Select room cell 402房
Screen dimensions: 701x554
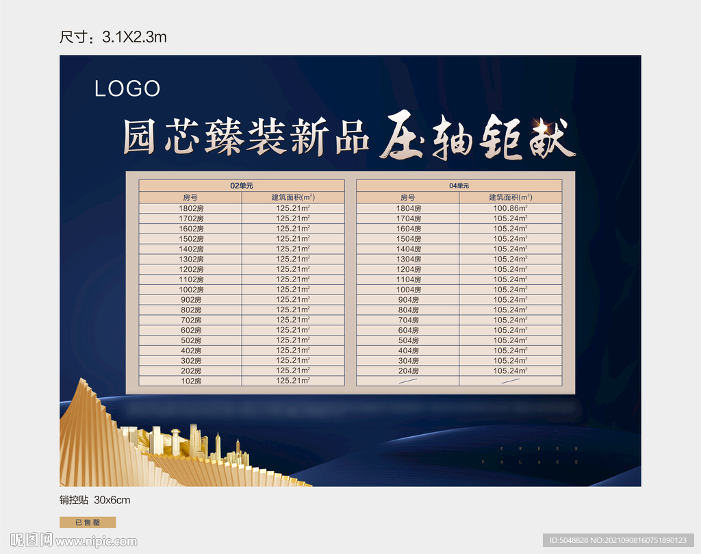[x=191, y=351]
